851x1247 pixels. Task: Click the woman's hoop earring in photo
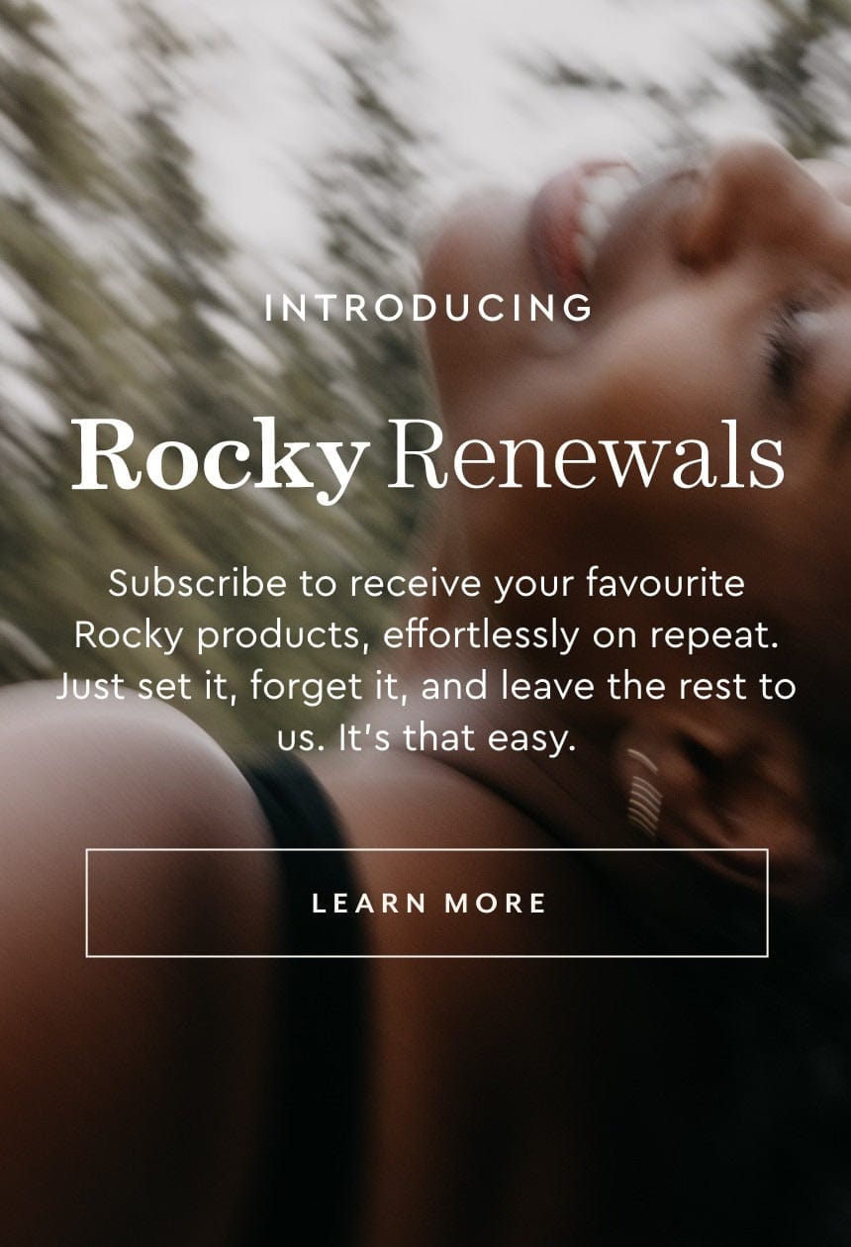[644, 792]
